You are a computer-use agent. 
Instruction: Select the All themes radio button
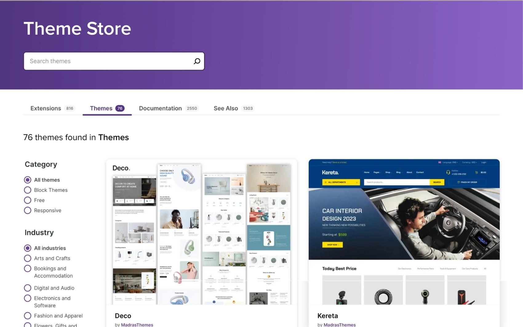(28, 180)
